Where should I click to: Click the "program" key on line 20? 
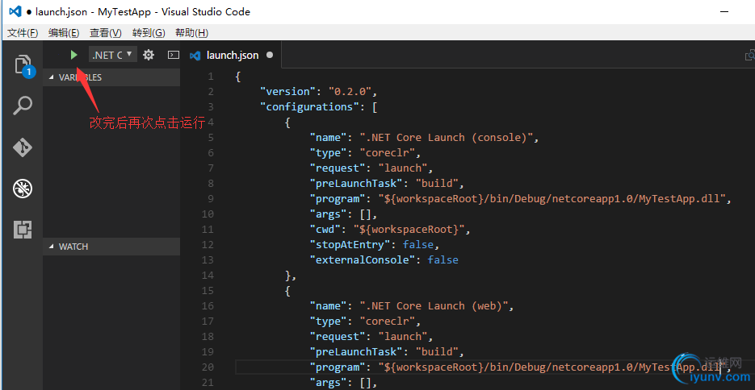pyautogui.click(x=337, y=367)
